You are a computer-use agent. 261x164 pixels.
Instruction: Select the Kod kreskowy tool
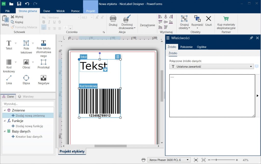point(9,66)
